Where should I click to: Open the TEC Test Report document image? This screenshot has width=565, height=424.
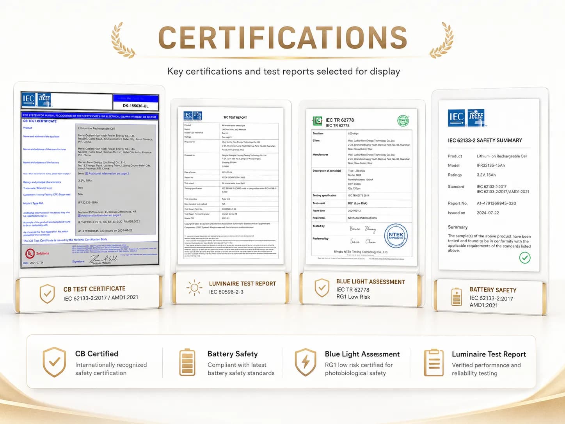coord(231,185)
